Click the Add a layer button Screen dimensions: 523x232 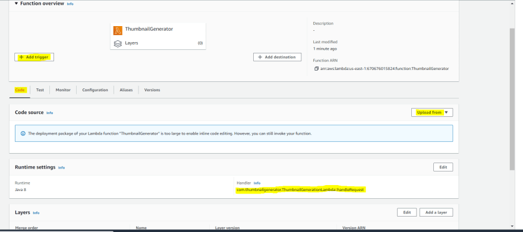[x=436, y=212]
